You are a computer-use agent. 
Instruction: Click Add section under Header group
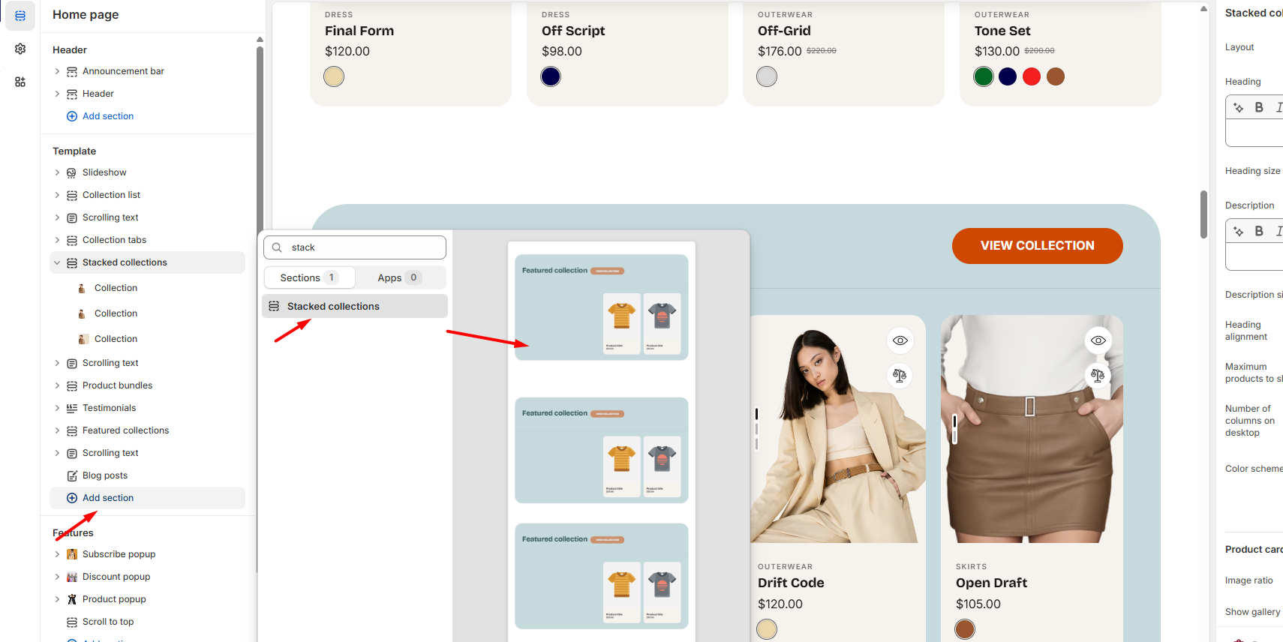(x=108, y=116)
